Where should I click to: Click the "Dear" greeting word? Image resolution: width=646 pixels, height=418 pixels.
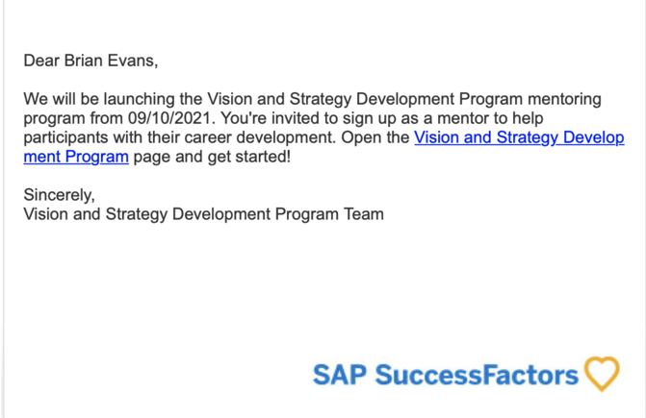(x=42, y=61)
